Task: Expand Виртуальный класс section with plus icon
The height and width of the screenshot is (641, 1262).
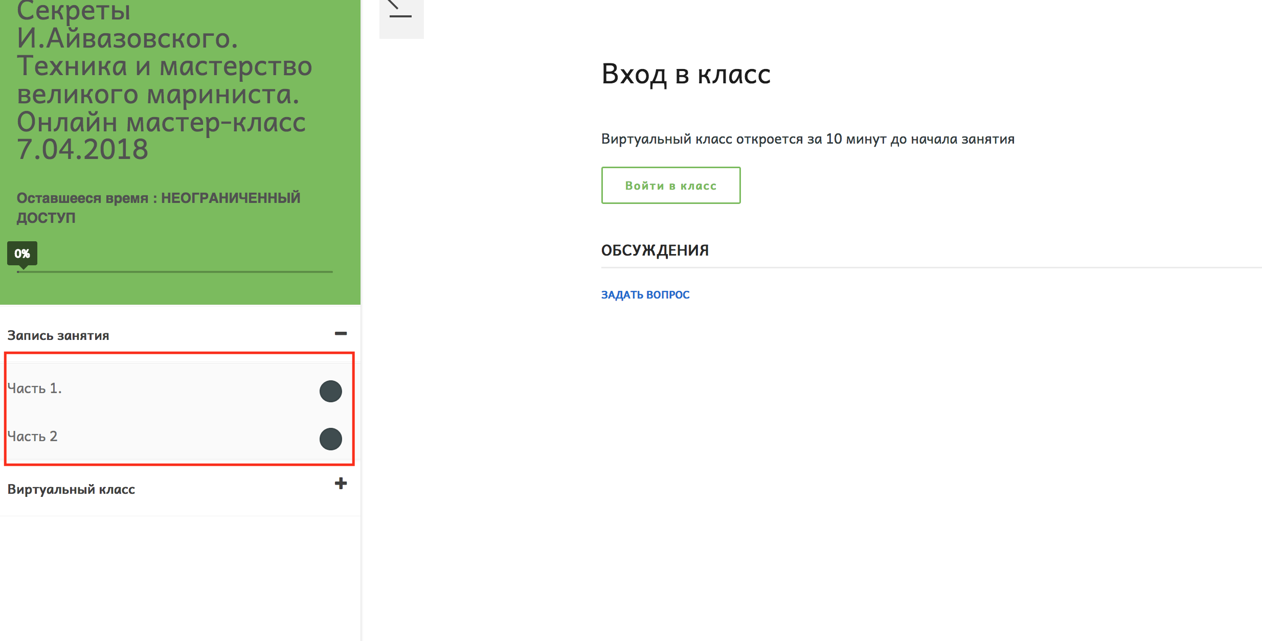Action: point(341,484)
